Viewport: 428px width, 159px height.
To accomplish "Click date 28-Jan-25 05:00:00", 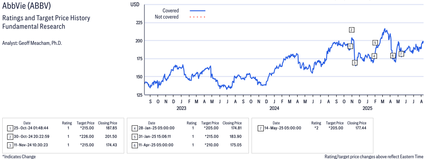I will (x=157, y=128).
